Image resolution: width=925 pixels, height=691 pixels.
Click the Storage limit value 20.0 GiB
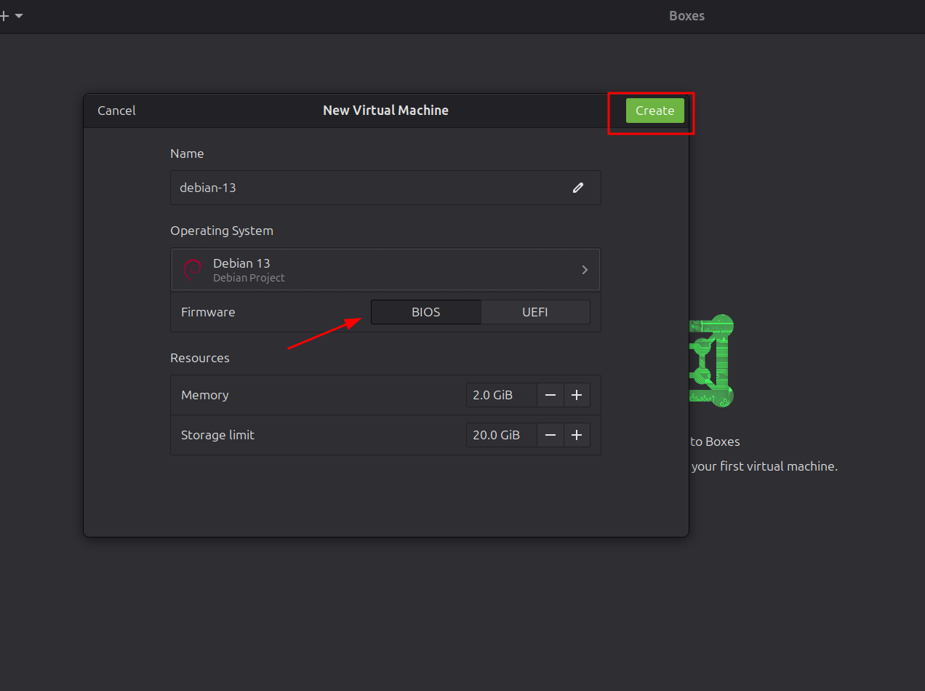coord(502,435)
